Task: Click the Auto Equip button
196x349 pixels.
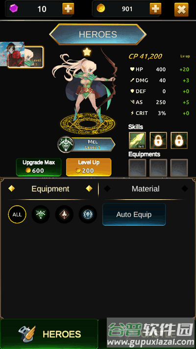Action: pos(134,215)
